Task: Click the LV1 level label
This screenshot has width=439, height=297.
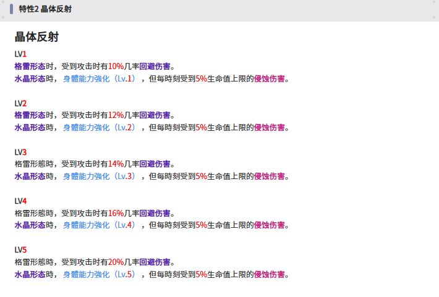Action: (x=20, y=54)
